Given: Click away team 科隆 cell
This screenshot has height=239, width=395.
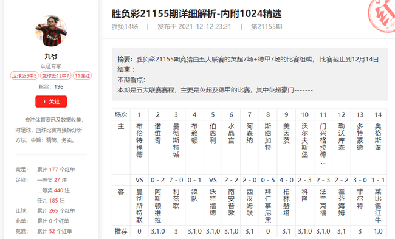Looking at the screenshot, I should click(305, 206).
